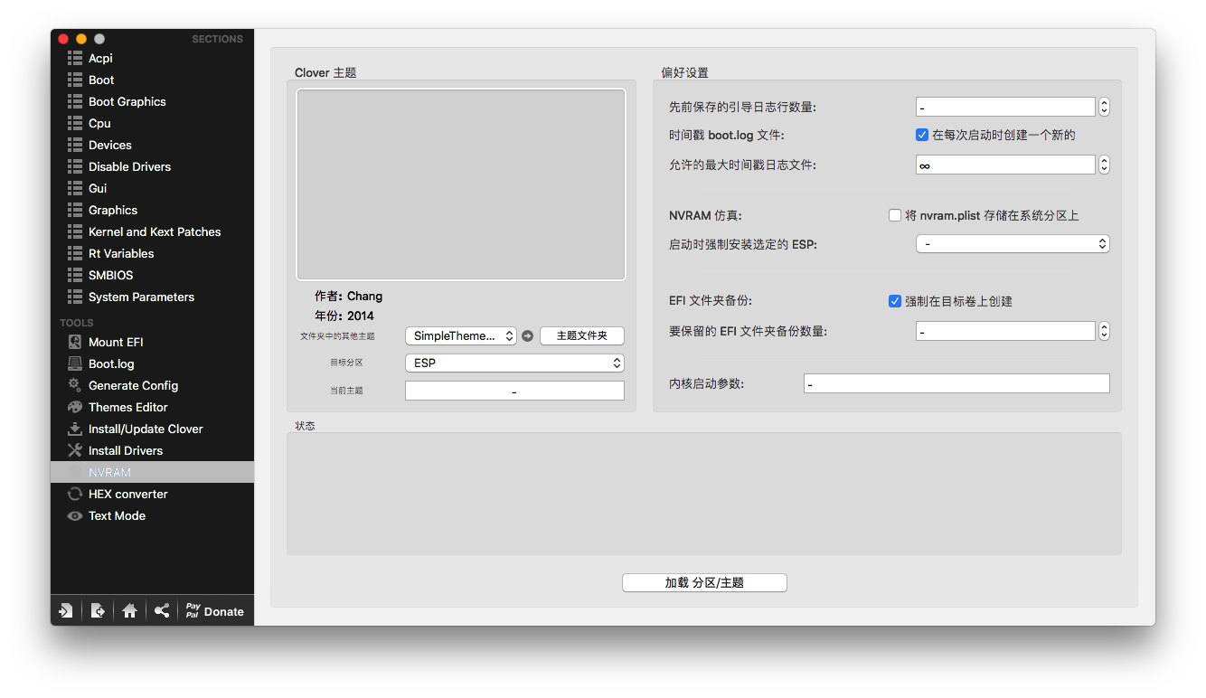Click the System Parameters list icon
Viewport: 1206px width, 698px height.
tap(75, 297)
